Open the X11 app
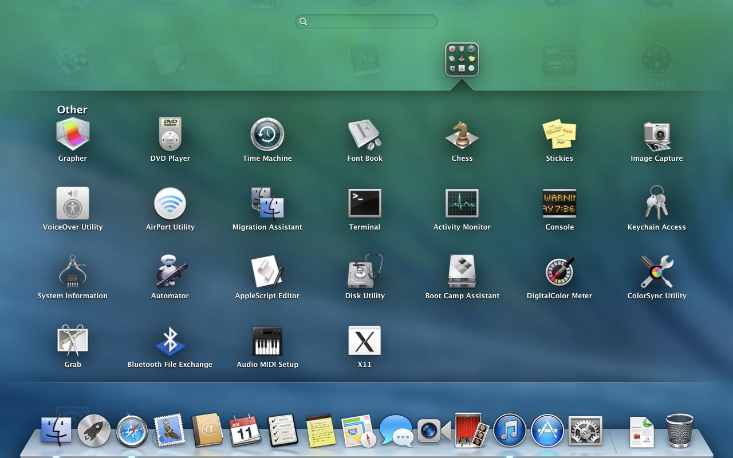 pos(365,341)
